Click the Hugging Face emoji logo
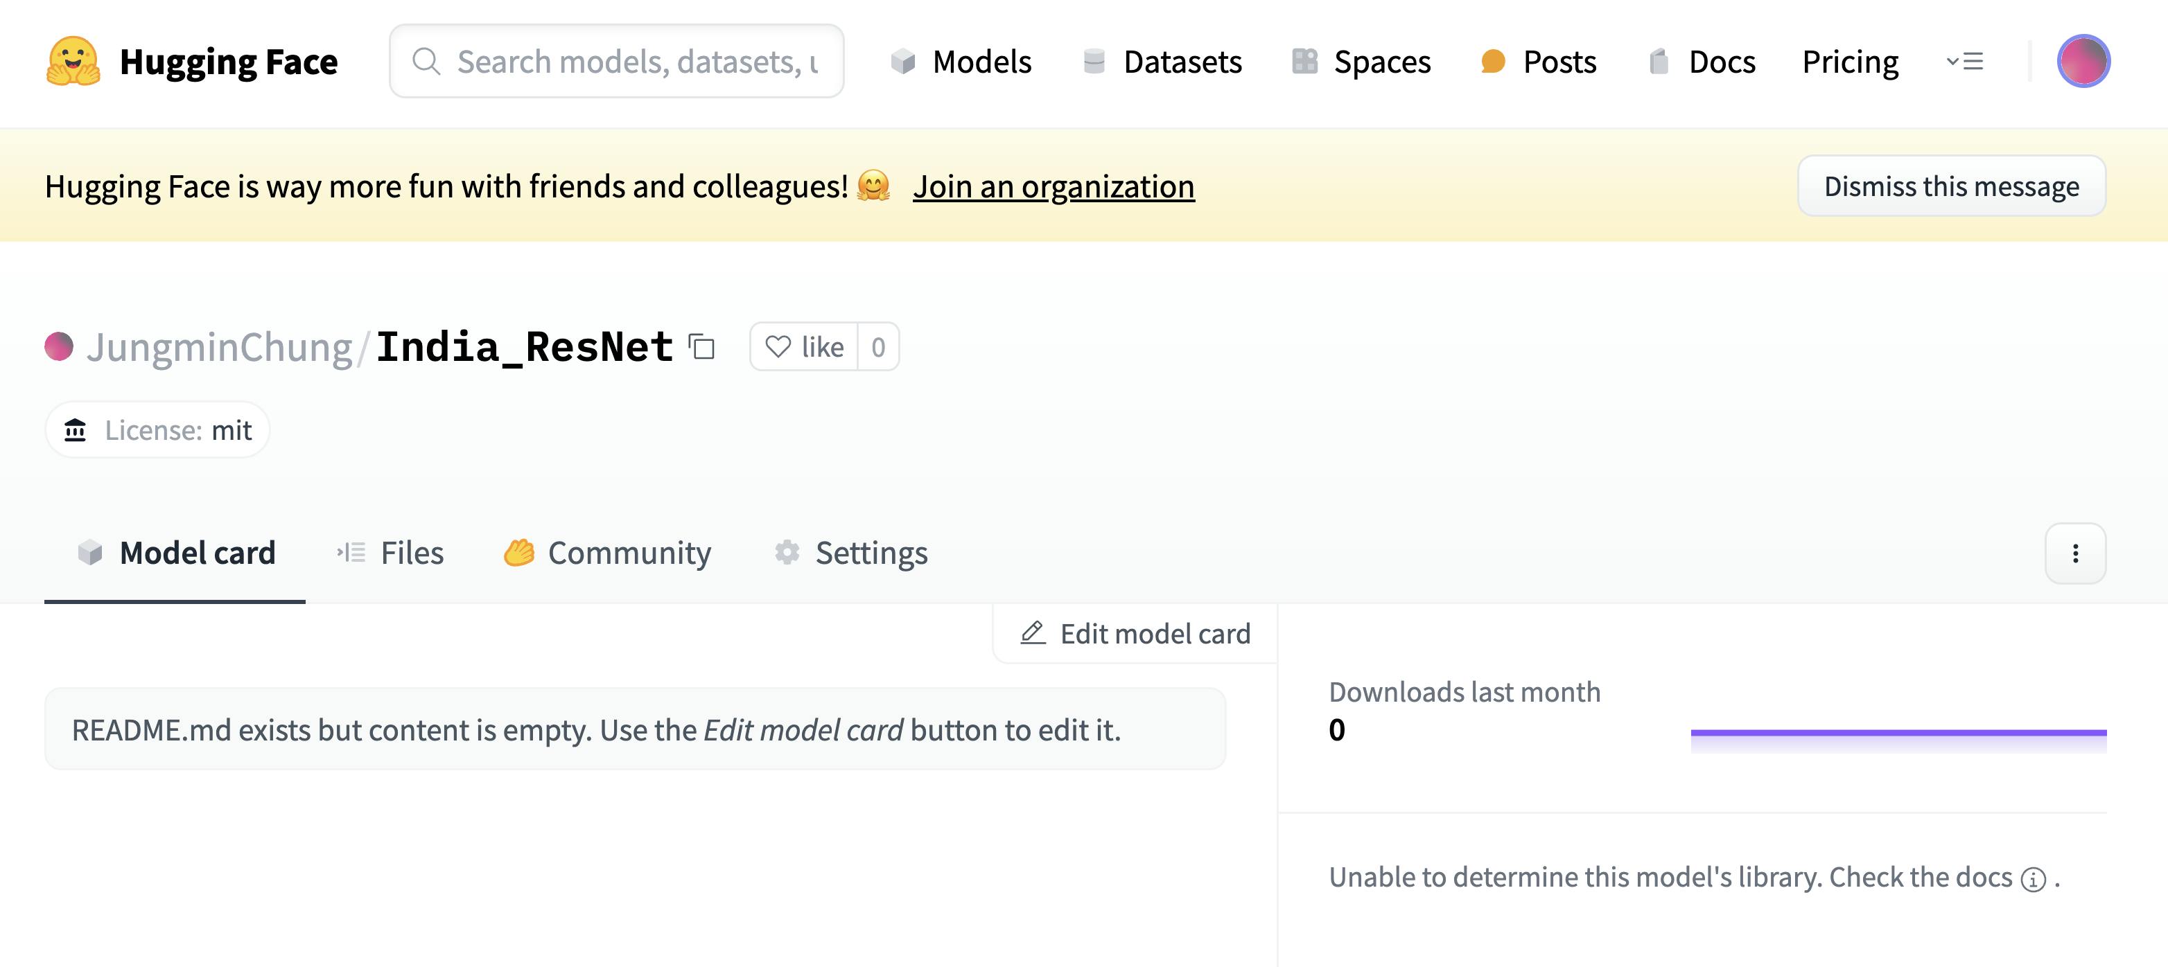2168x967 pixels. tap(73, 60)
